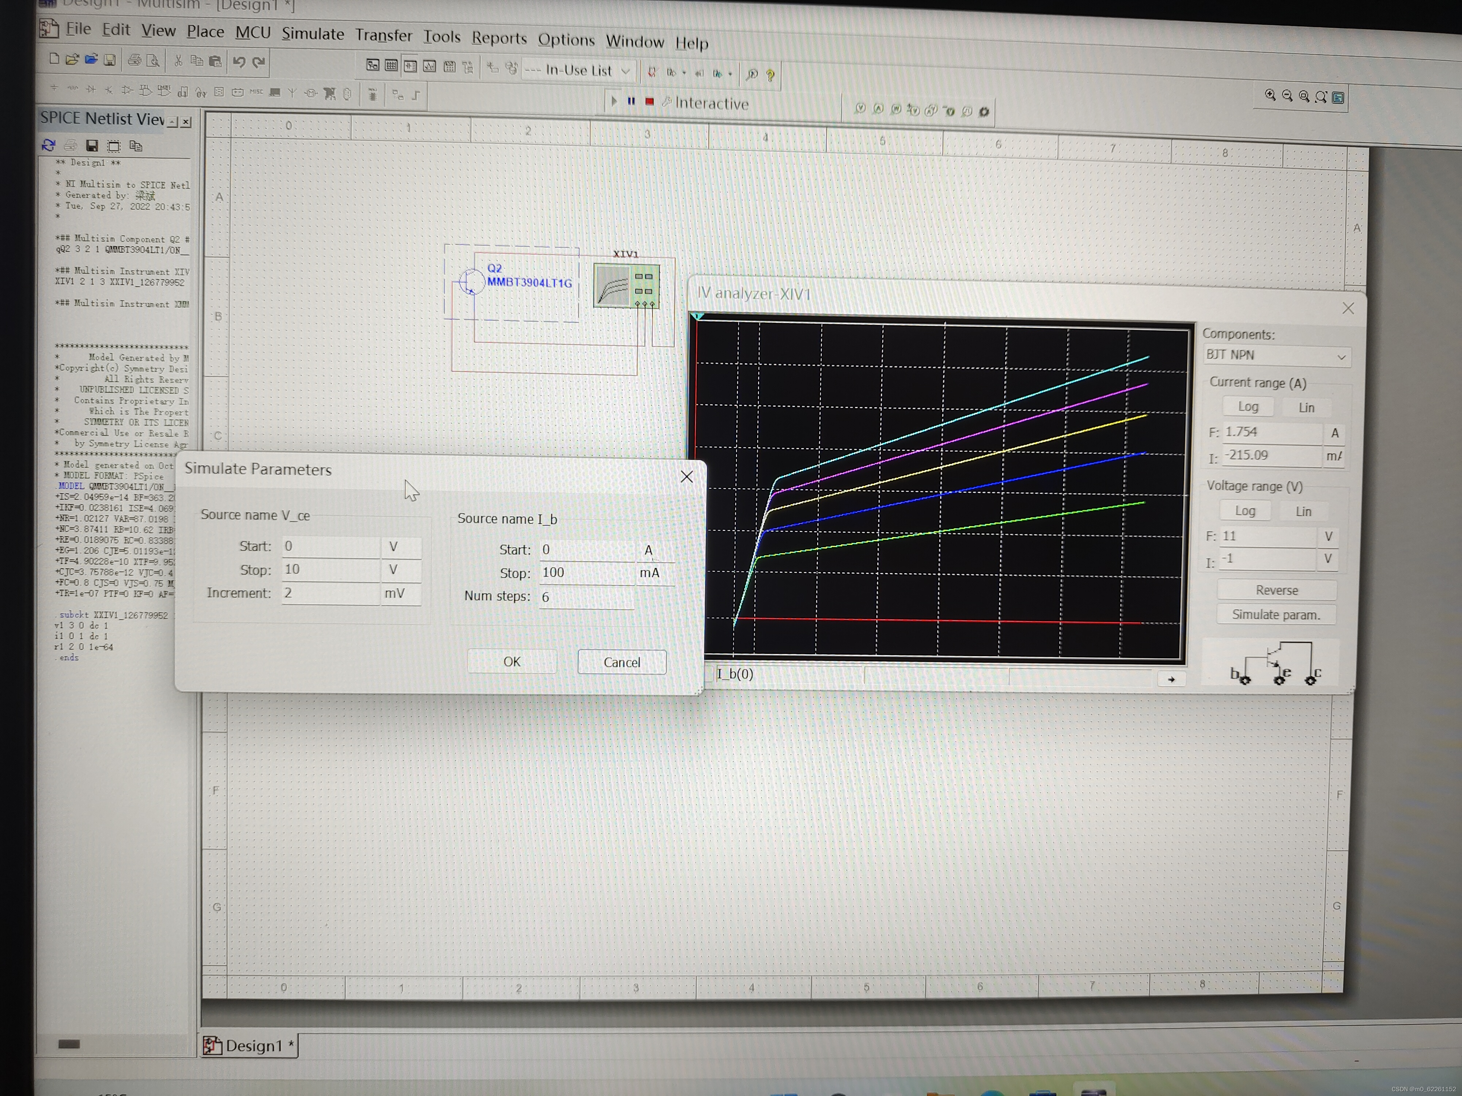Screen dimensions: 1462x1096
Task: Click the New design toolbar icon
Action: (x=54, y=59)
